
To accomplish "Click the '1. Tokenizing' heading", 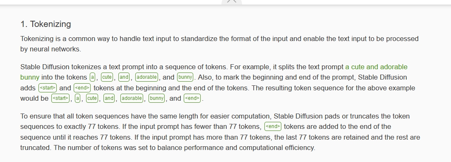I will point(46,24).
